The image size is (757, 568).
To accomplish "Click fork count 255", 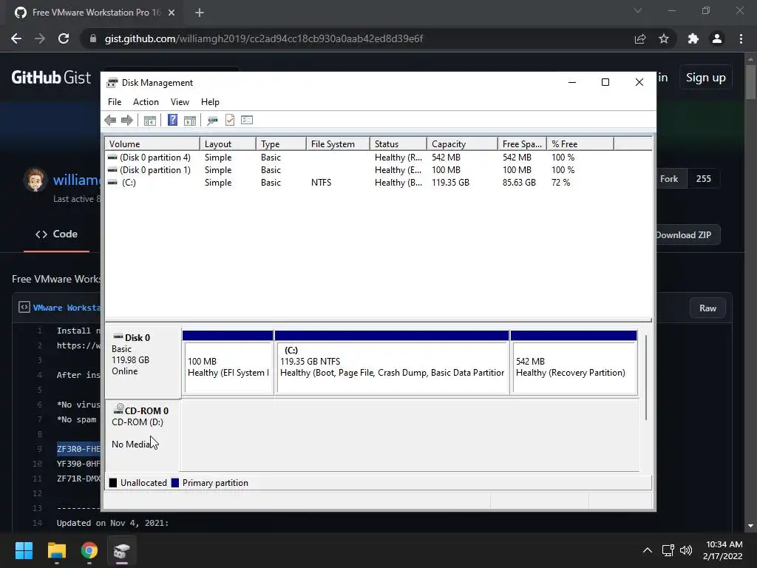I will 704,179.
